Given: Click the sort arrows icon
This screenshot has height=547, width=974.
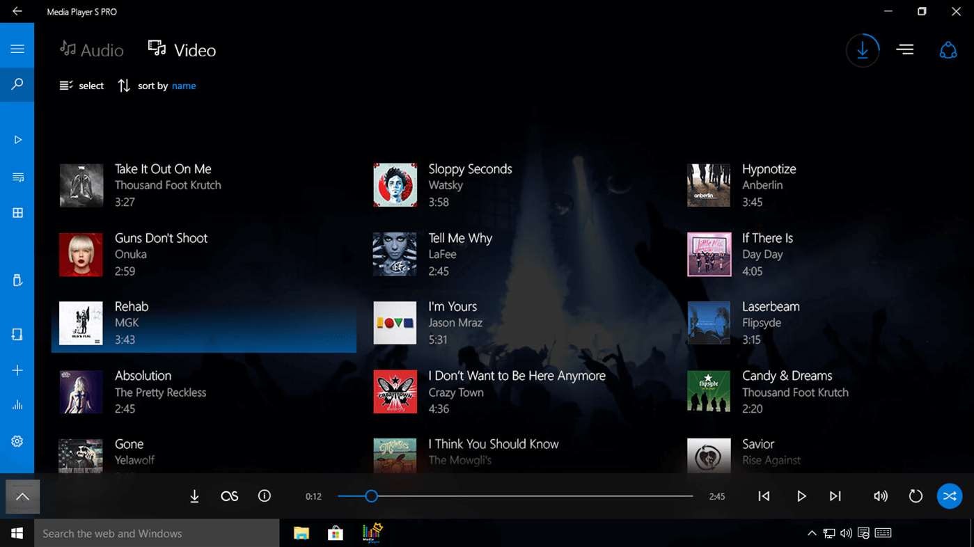Looking at the screenshot, I should pyautogui.click(x=124, y=86).
